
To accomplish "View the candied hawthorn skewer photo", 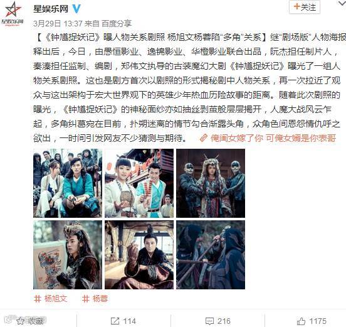I will pos(139,183).
